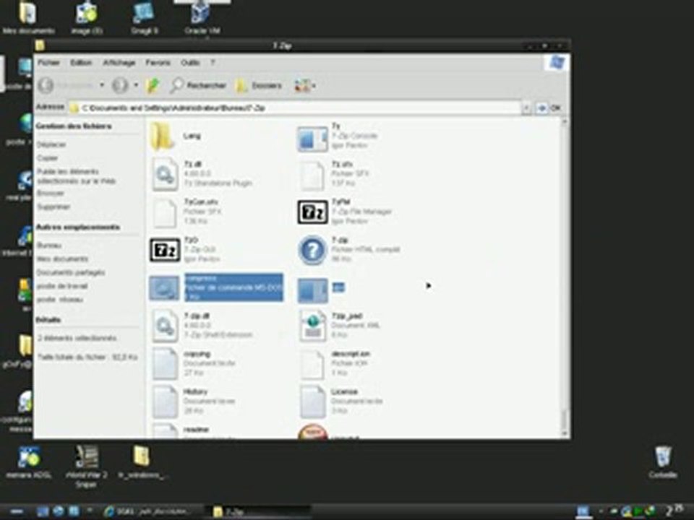Viewport: 694px width, 520px height.
Task: Open the Back button history dropdown arrow
Action: [102, 85]
